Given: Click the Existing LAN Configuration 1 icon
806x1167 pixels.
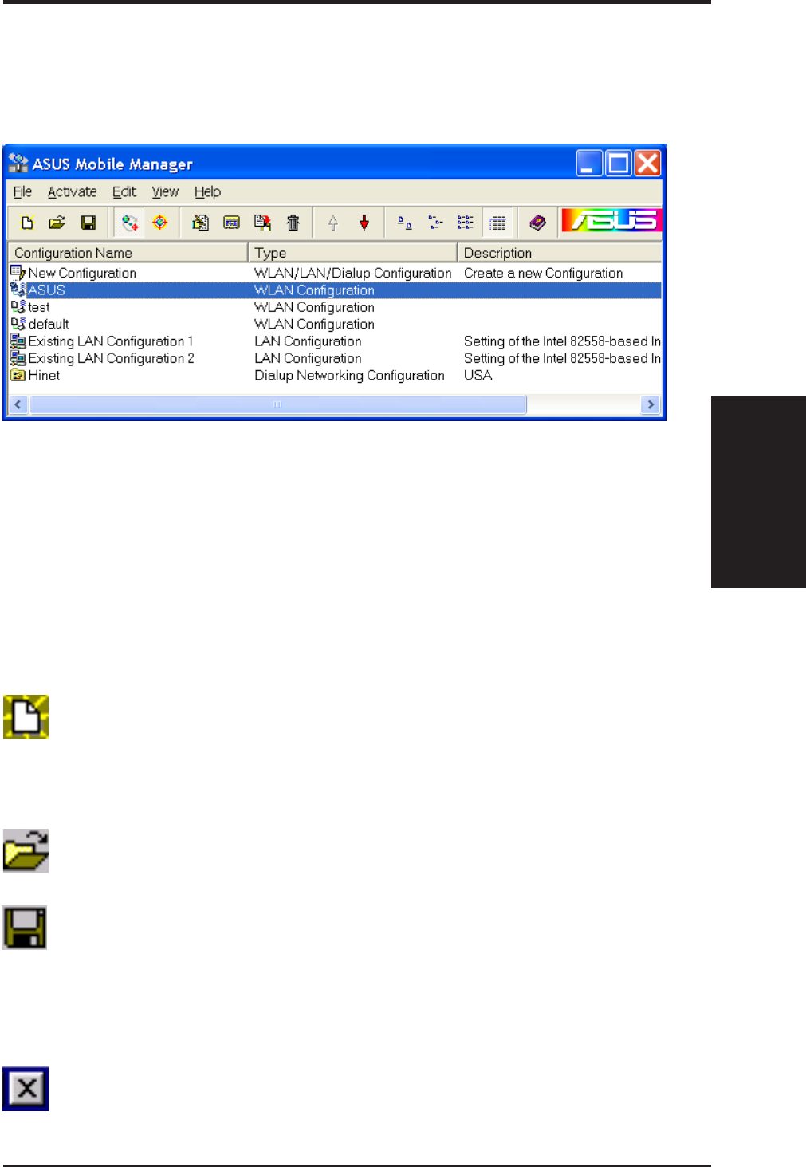Looking at the screenshot, I should (18, 341).
